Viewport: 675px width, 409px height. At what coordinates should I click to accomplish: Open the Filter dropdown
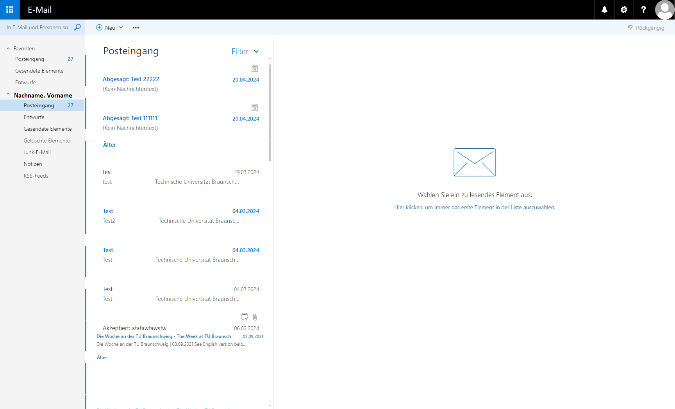(245, 52)
